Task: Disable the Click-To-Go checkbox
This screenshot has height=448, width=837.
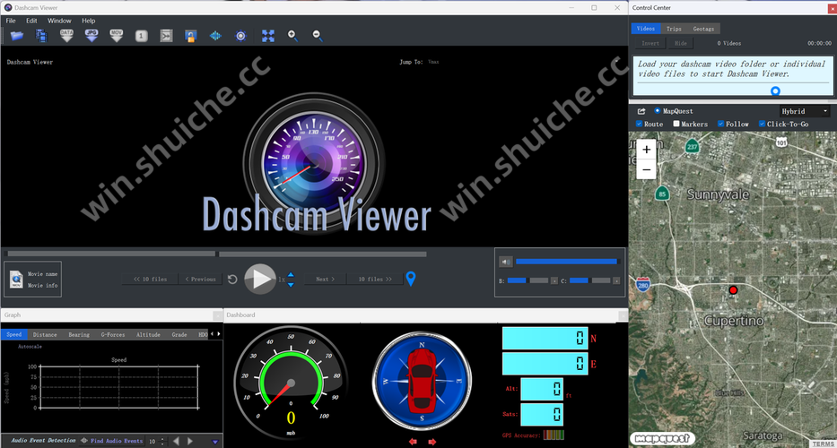Action: [763, 124]
